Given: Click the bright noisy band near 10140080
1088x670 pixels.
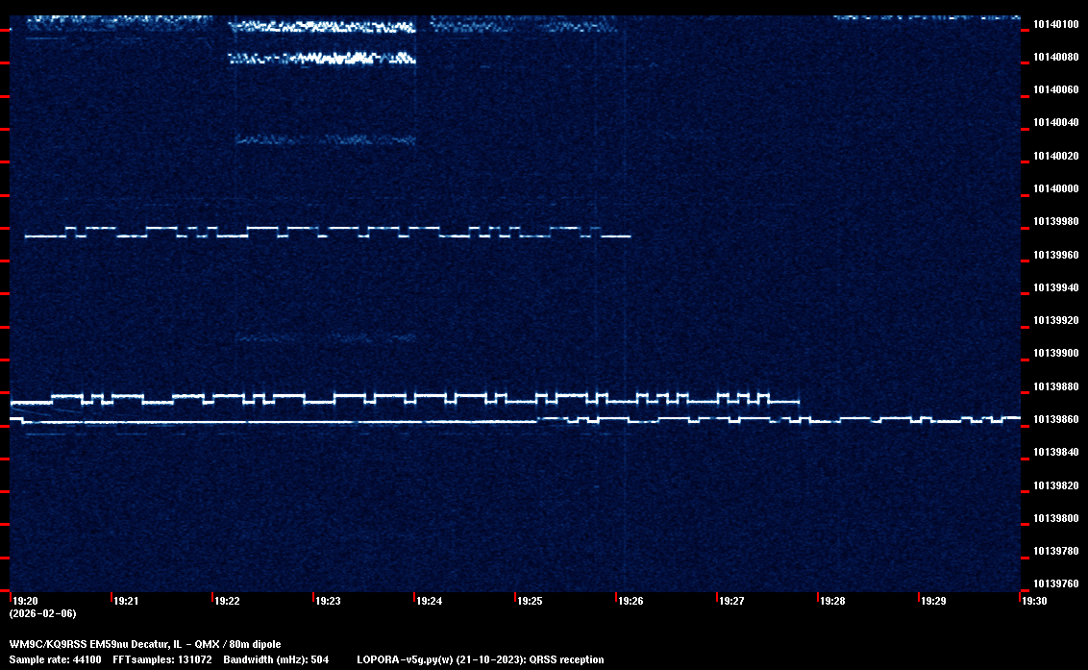Looking at the screenshot, I should [322, 59].
